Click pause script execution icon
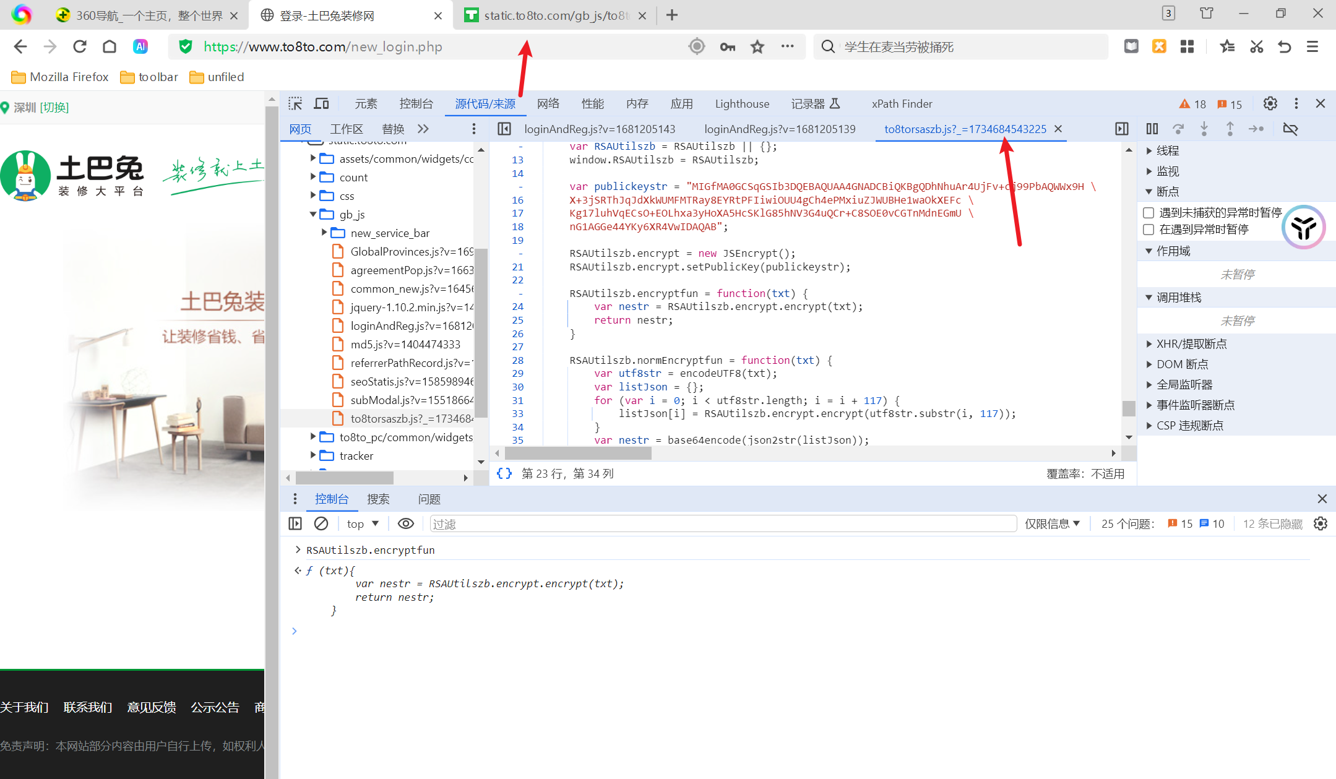 1152,129
